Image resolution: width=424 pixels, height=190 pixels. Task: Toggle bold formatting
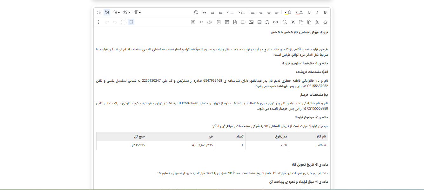coord(325,12)
